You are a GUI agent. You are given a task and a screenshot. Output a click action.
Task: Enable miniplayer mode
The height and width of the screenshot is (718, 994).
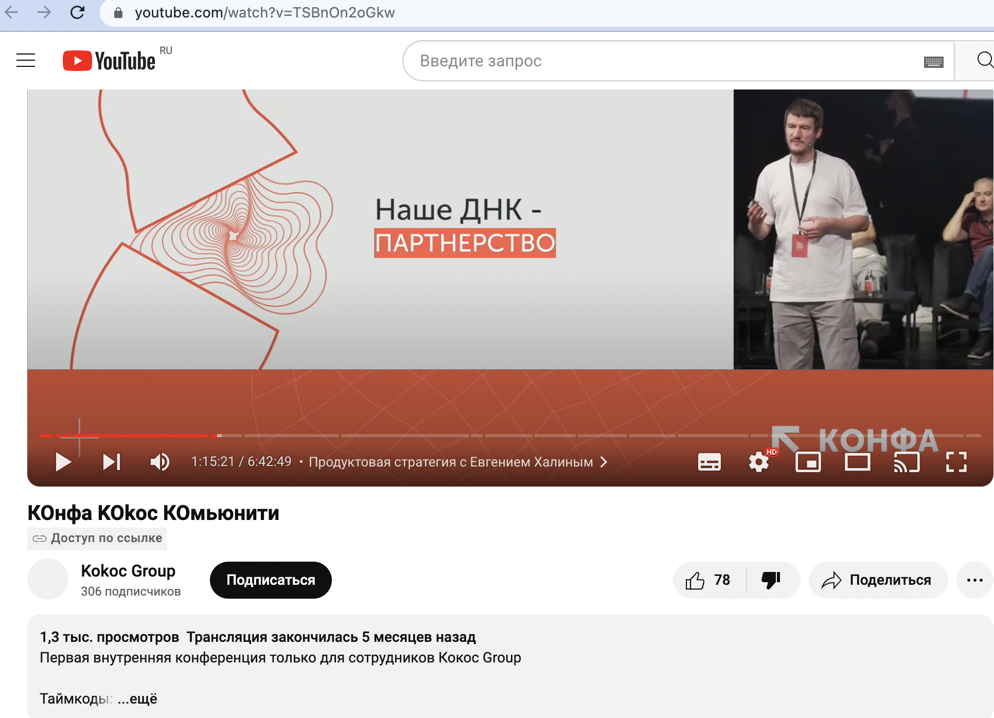pos(808,462)
